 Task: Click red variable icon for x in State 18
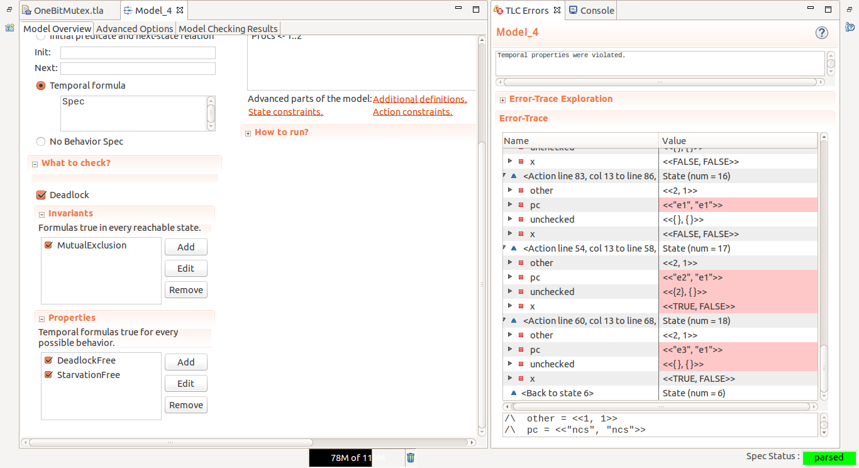pos(521,379)
